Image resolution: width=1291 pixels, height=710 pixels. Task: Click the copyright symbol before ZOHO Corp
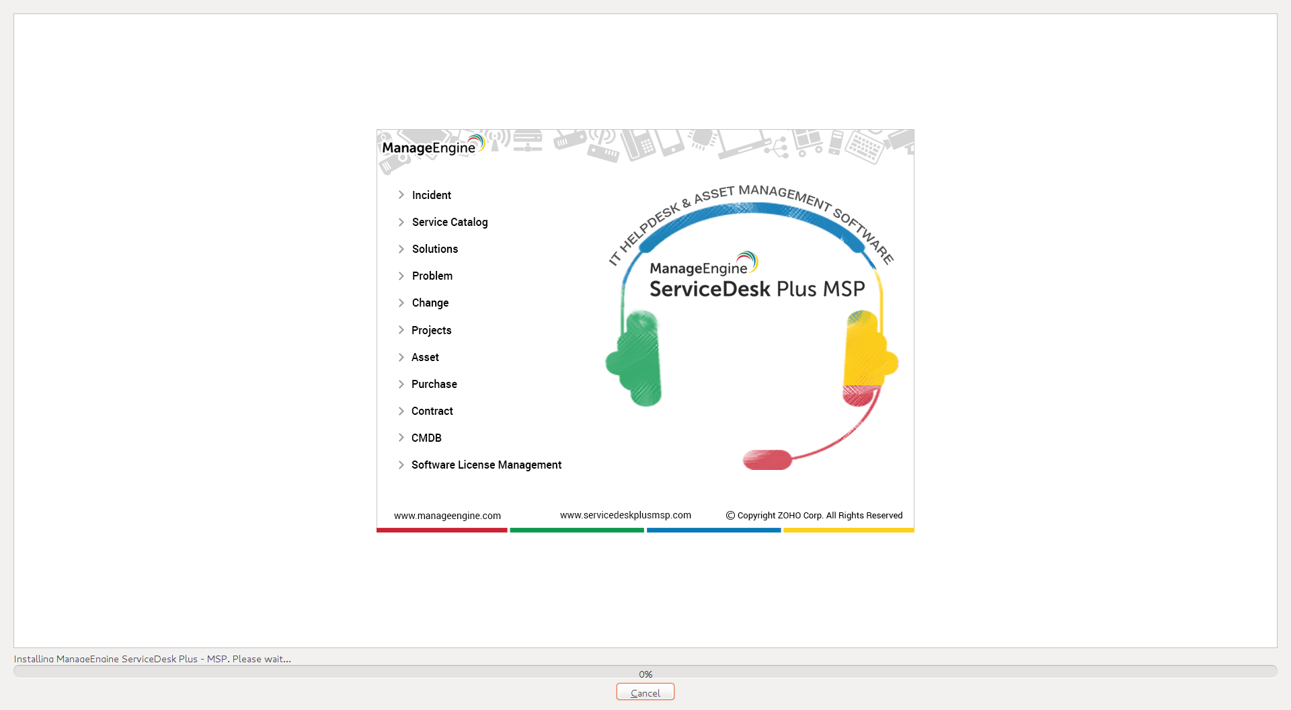point(730,516)
